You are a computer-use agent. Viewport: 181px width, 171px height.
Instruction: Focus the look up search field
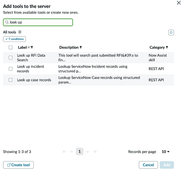point(38,22)
